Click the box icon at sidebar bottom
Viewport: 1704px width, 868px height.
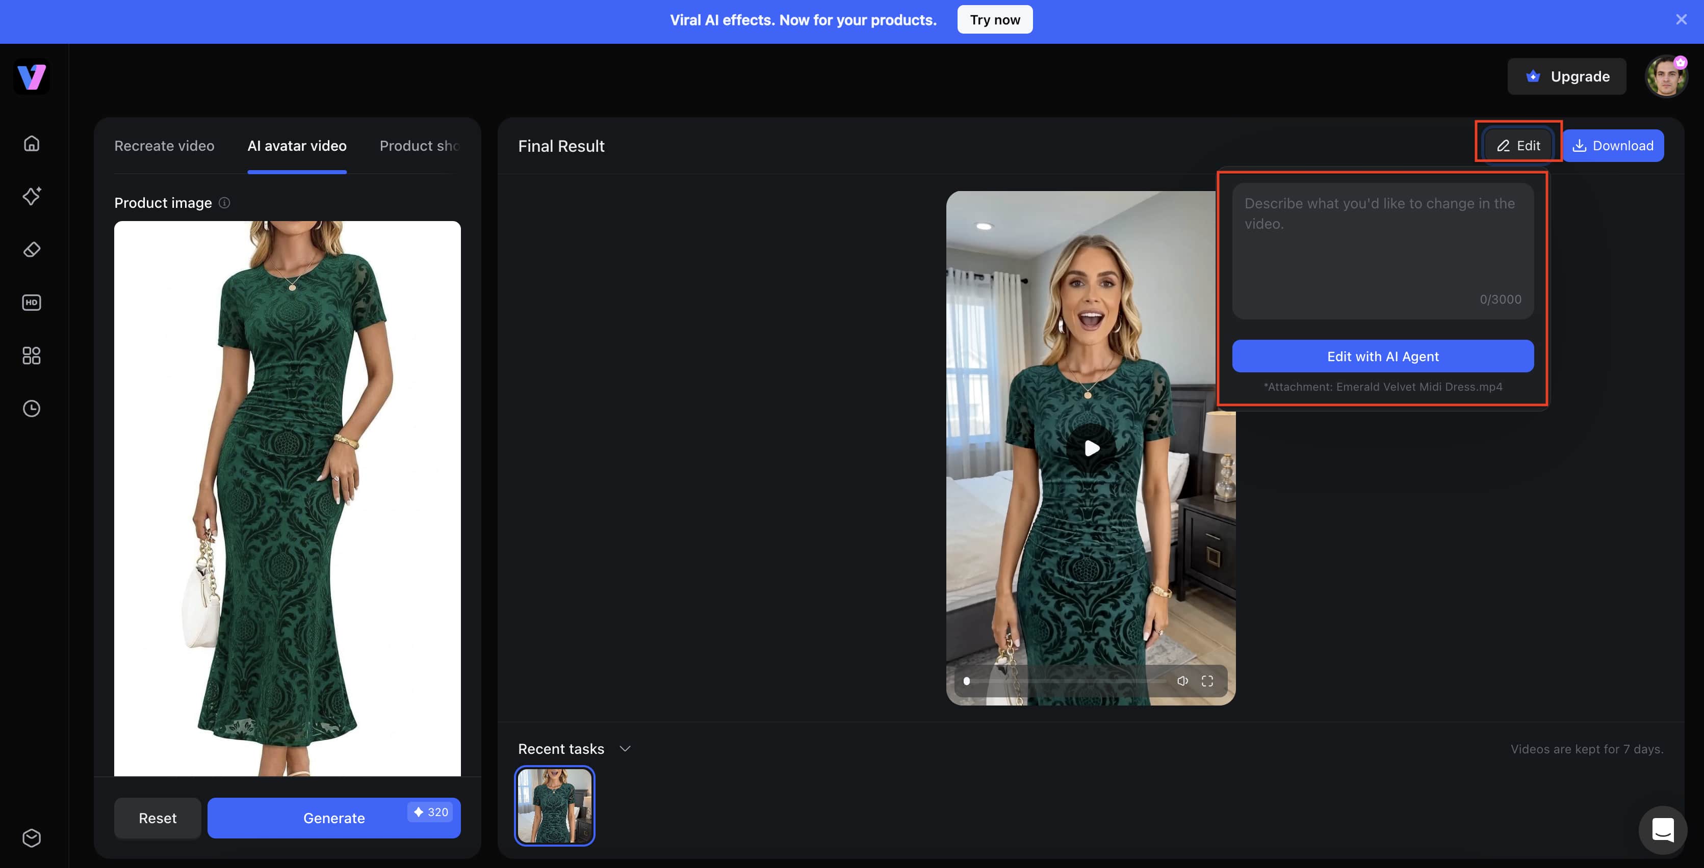(31, 837)
